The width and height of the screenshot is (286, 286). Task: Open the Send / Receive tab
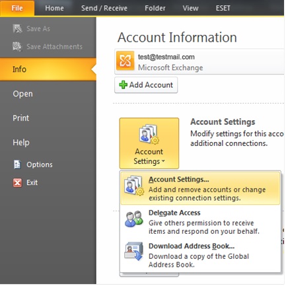coord(104,8)
